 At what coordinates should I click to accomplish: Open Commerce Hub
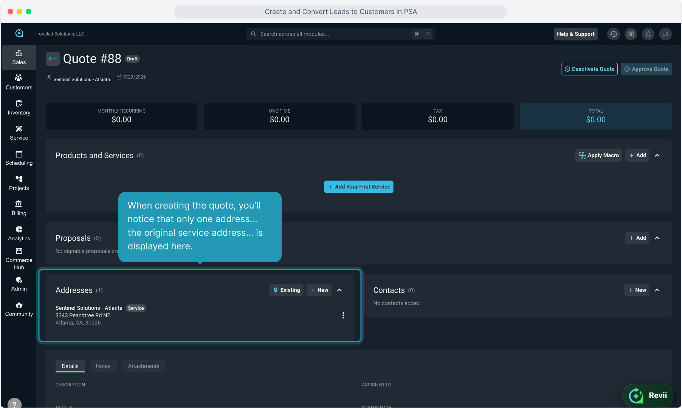[x=19, y=259]
